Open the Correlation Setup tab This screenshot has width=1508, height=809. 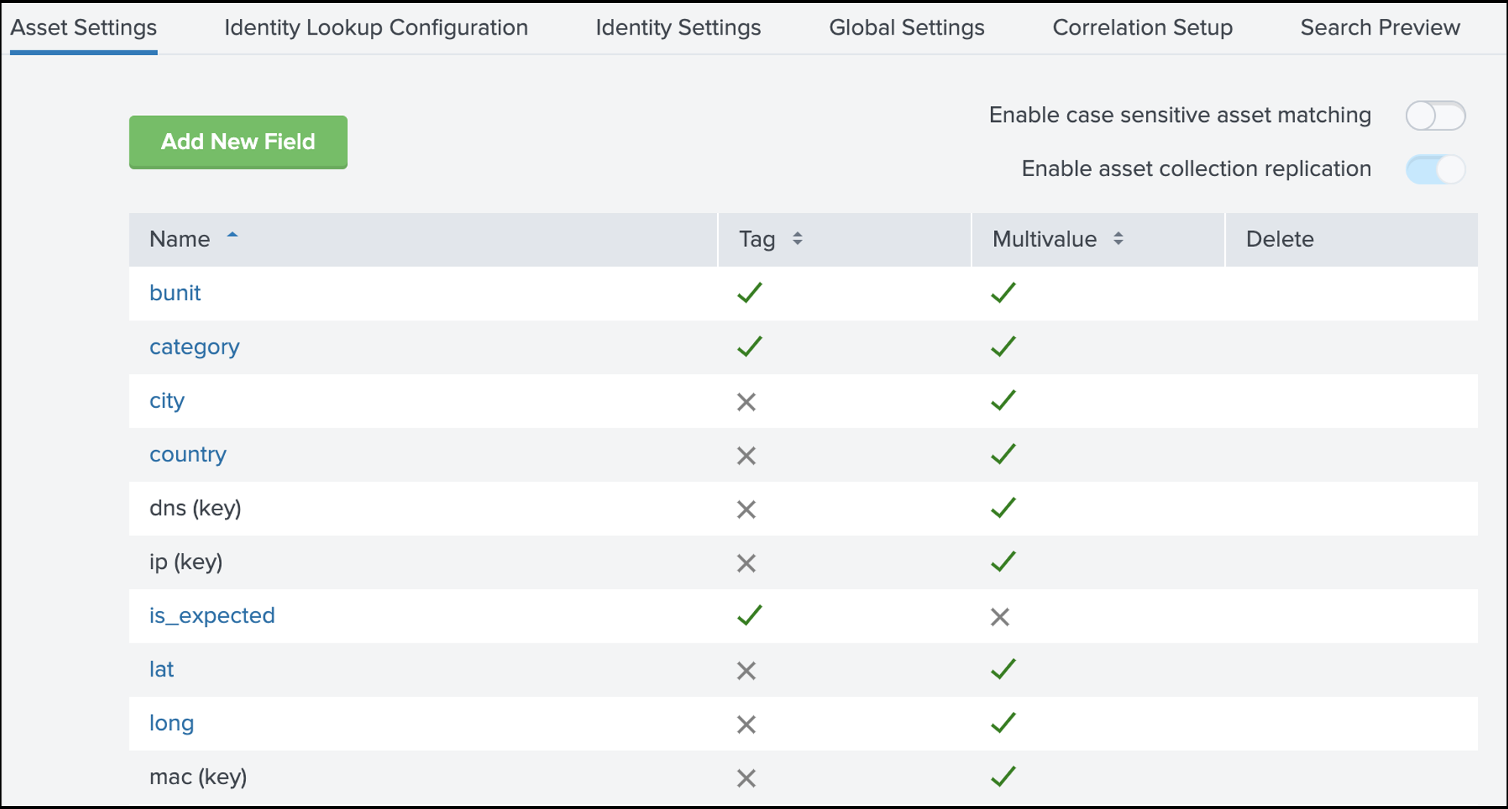[1142, 28]
